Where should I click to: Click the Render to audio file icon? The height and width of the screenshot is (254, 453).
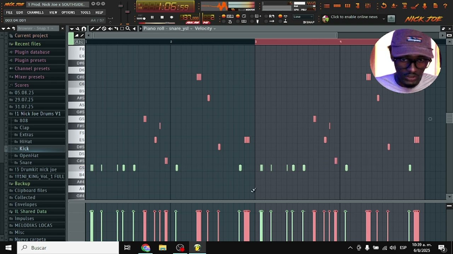[405, 6]
